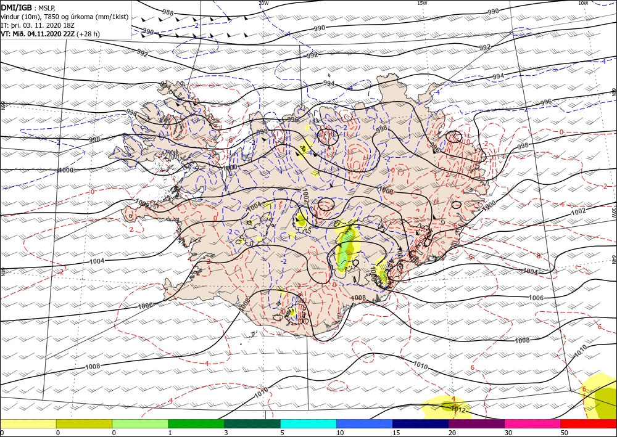This screenshot has height=437, width=617.
Task: Select the 'VT: Mið. 04.11.2020 22Z (+28 h)' line
Action: click(x=51, y=34)
